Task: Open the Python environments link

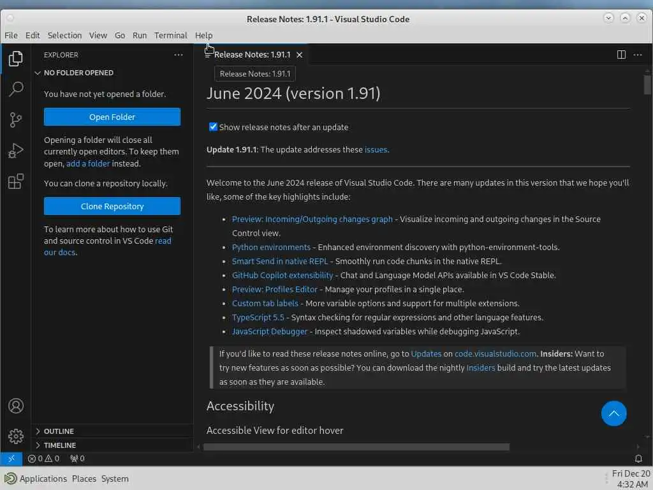Action: click(x=271, y=247)
